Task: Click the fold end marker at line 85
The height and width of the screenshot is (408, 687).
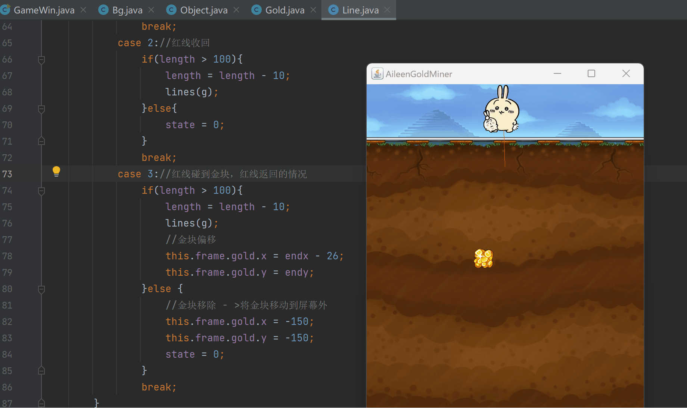Action: [41, 371]
